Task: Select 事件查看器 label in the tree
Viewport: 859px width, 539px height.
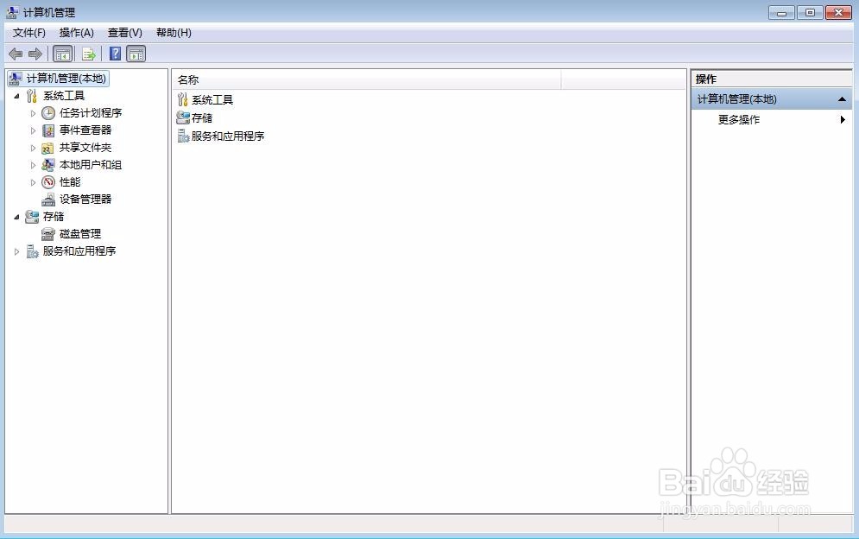Action: click(x=85, y=130)
